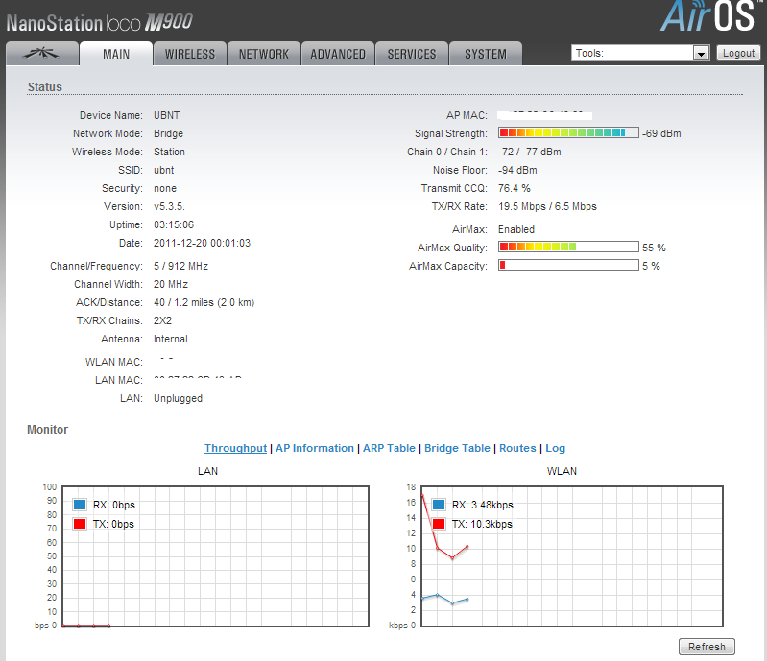Click the rate 19.5 Mbps / 6.5 Mbps

pos(547,206)
